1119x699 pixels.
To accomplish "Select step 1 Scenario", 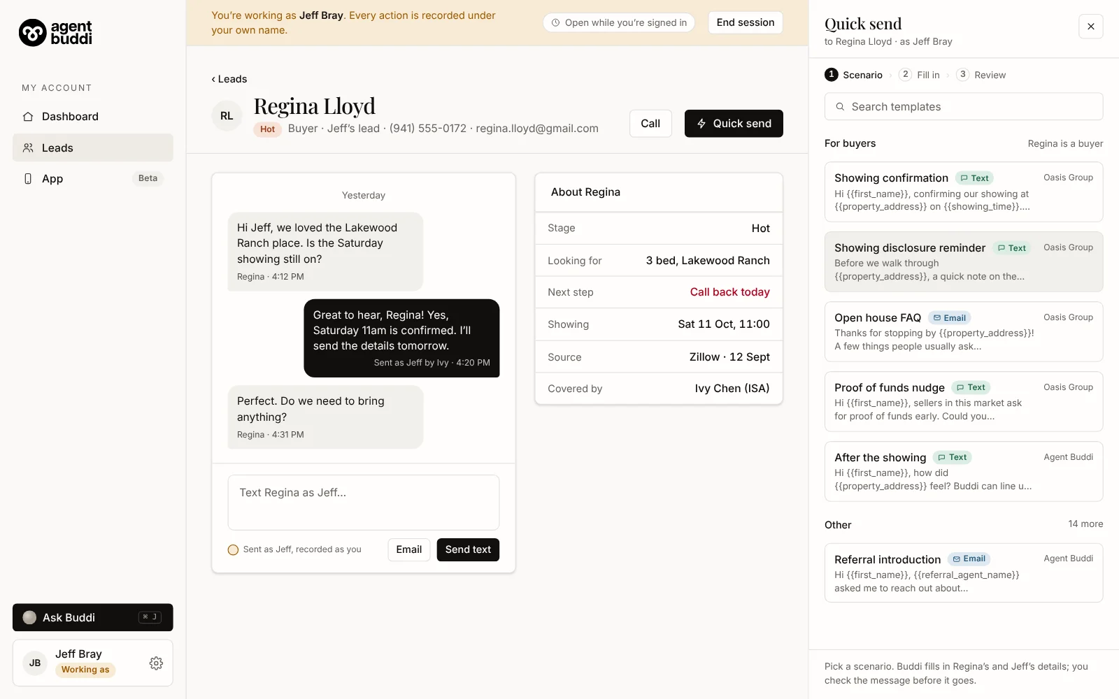I will pos(853,75).
